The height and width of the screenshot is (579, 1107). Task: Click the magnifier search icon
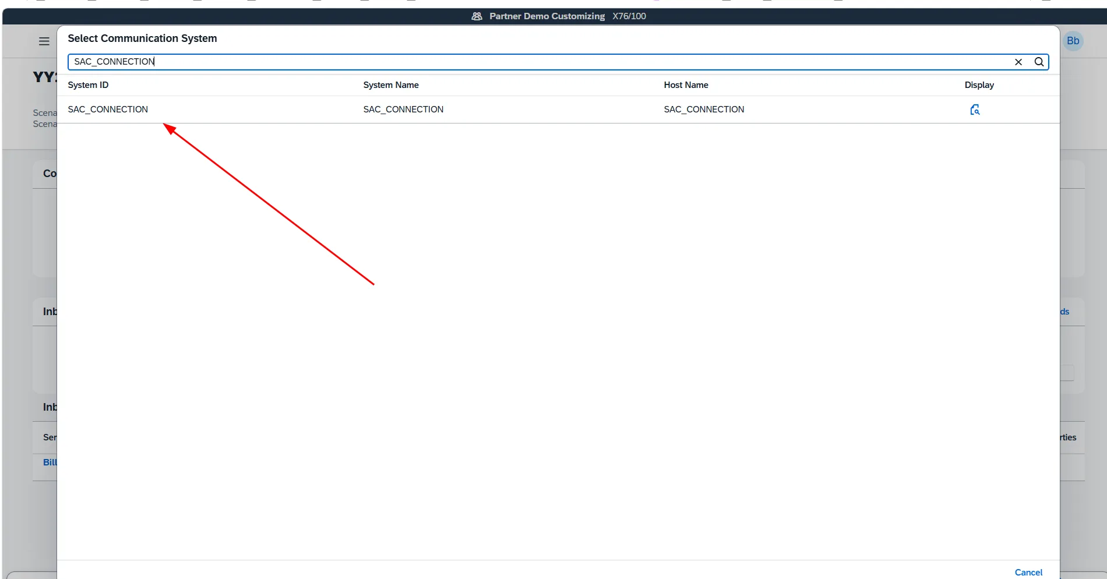click(x=1039, y=62)
